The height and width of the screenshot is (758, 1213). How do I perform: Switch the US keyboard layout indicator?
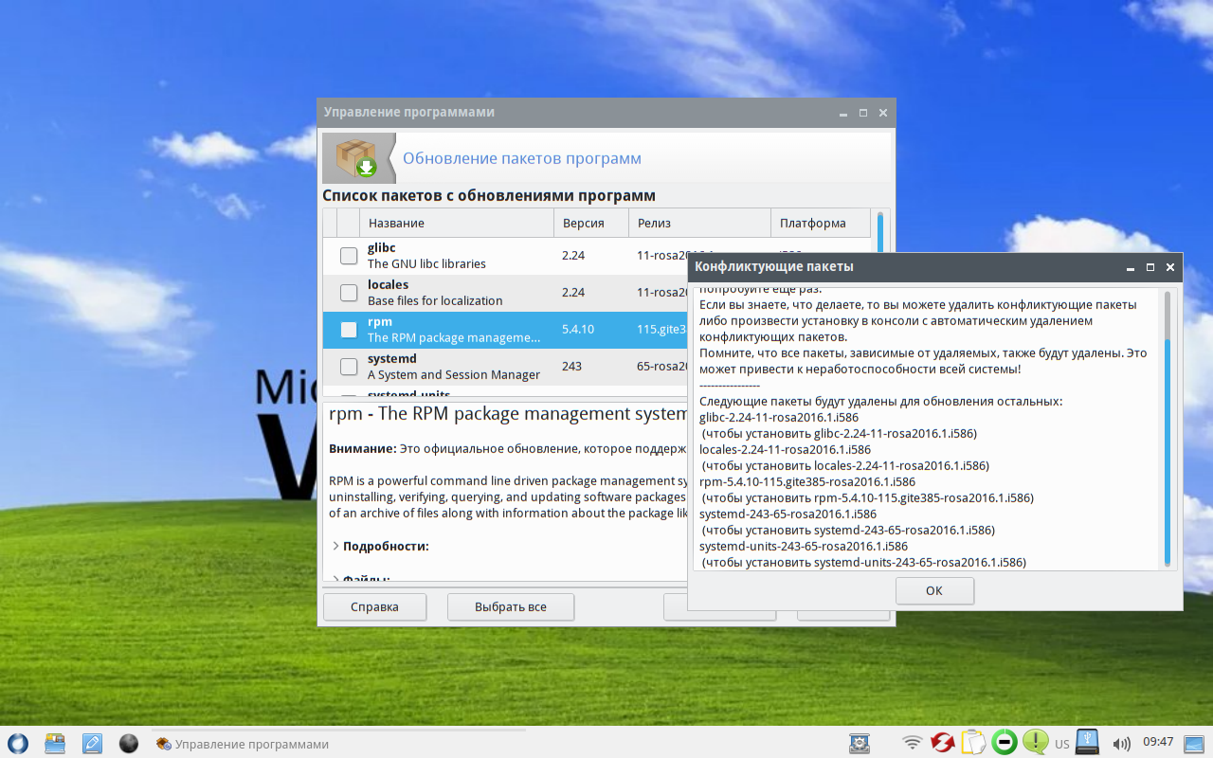1062,744
